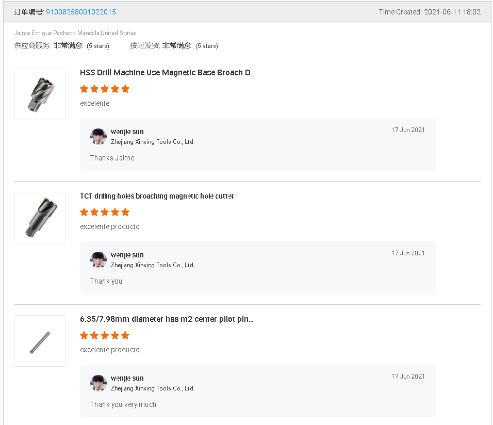The height and width of the screenshot is (425, 493).
Task: Click wenjie sun avatar in third reply
Action: [98, 383]
